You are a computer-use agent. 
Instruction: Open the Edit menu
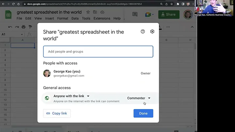tap(28, 18)
